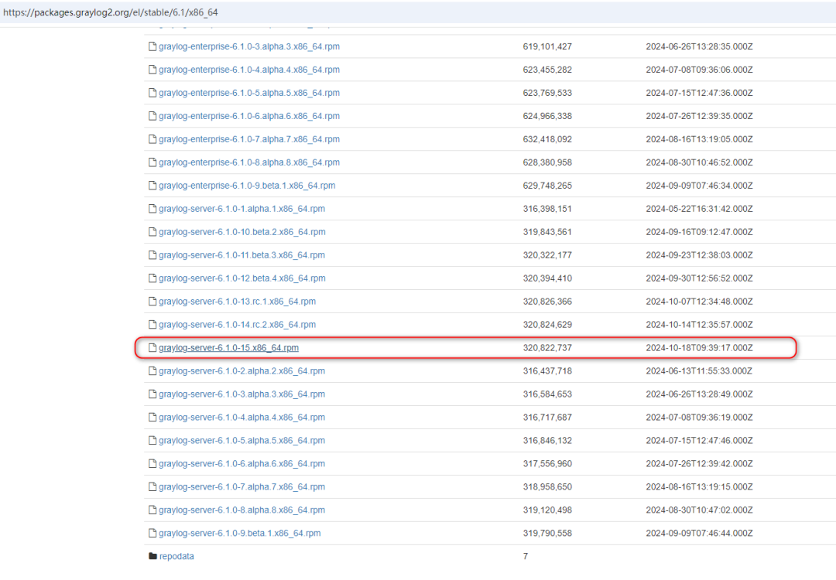Download graylog-enterprise-6.1.0-9.beta.1.x86_64.rpm
Screen dimensions: 836x580
click(x=247, y=186)
